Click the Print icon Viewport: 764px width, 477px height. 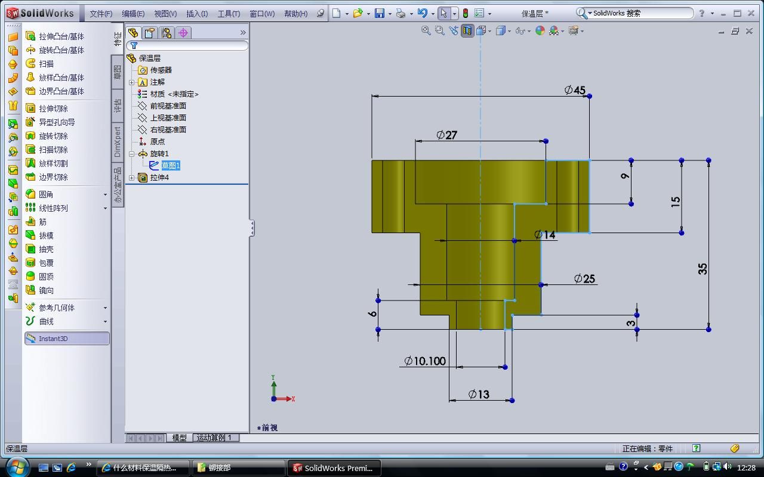[x=401, y=13]
